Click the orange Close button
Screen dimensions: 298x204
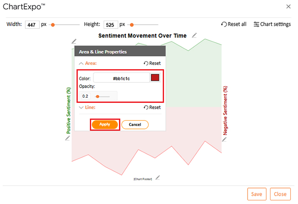pyautogui.click(x=280, y=194)
